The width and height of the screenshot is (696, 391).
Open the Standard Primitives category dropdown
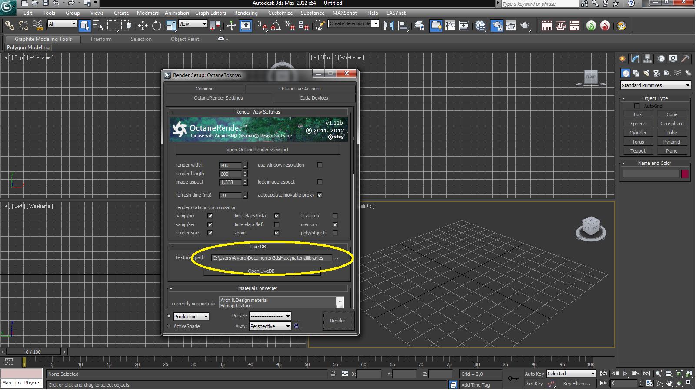click(656, 85)
